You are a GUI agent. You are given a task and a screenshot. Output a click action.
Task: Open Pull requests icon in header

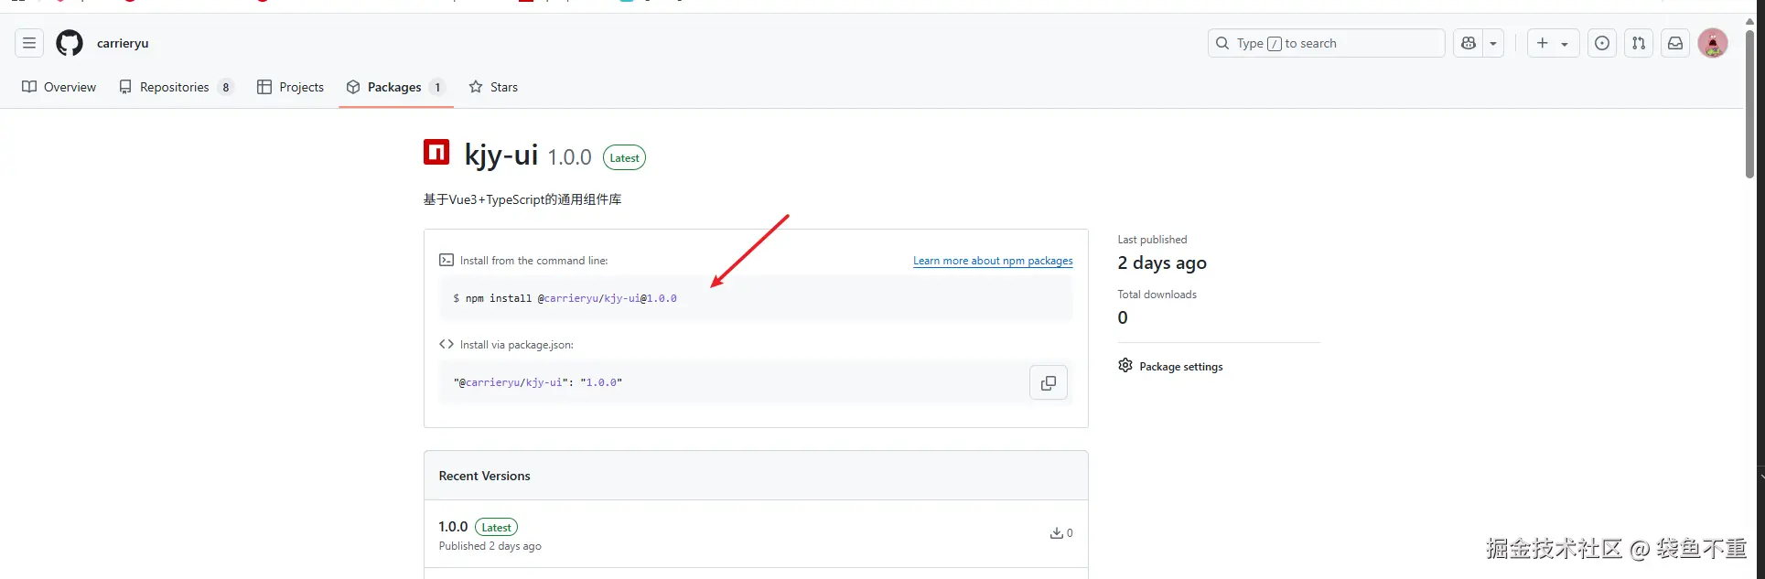pyautogui.click(x=1639, y=43)
